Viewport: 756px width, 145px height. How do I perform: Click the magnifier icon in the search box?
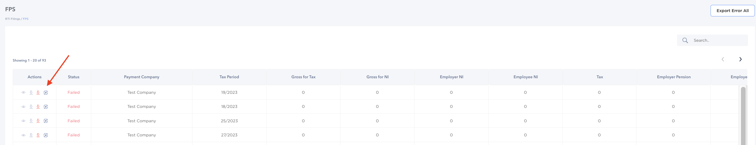685,41
